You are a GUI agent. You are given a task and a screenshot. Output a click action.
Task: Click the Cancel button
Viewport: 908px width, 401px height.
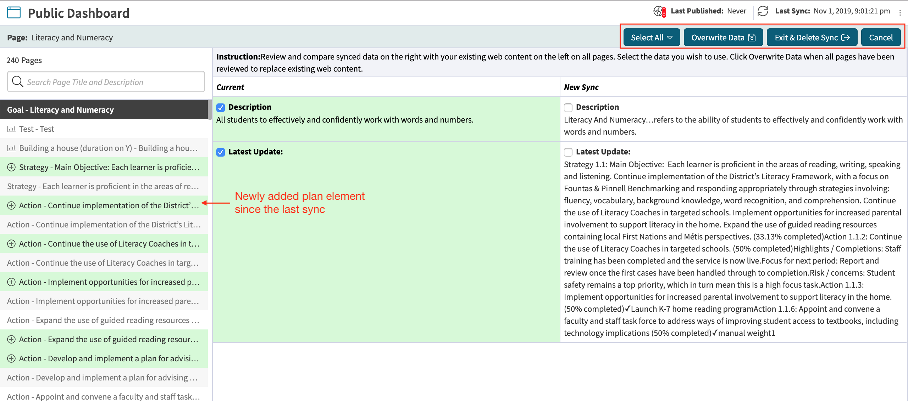point(881,38)
